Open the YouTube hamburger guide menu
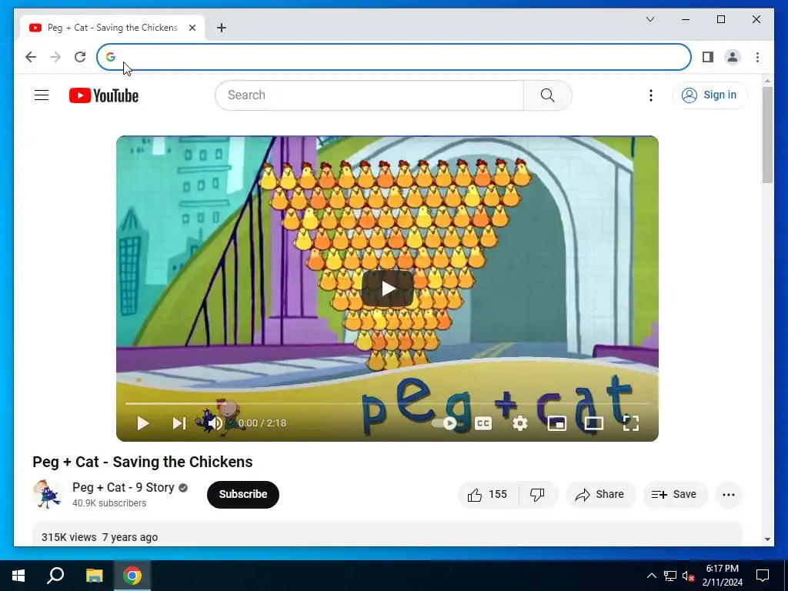 pos(42,95)
